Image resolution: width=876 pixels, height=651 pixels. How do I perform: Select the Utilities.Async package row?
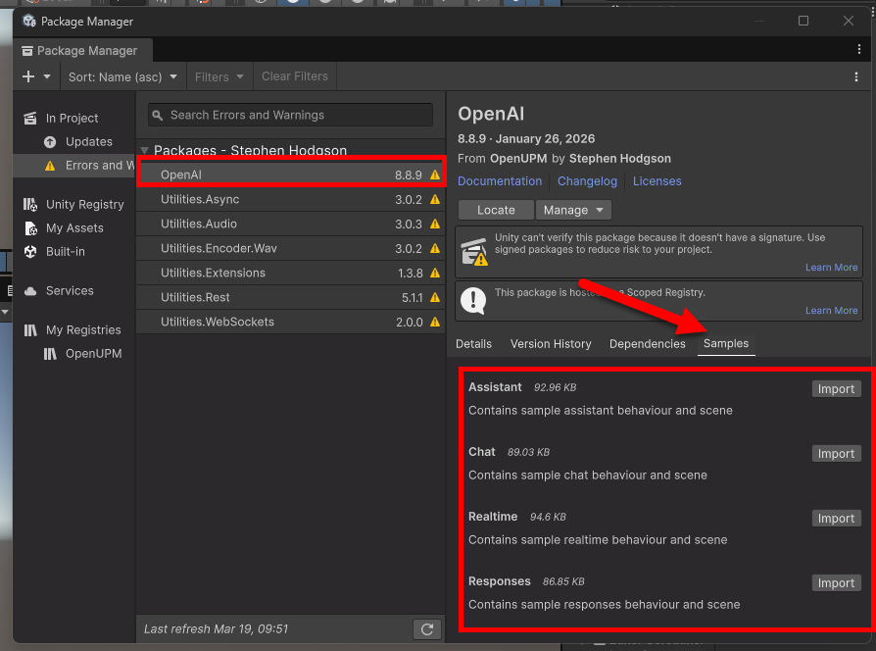pos(290,199)
